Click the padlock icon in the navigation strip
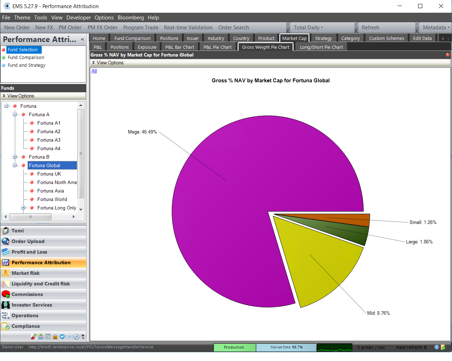 click(55, 337)
